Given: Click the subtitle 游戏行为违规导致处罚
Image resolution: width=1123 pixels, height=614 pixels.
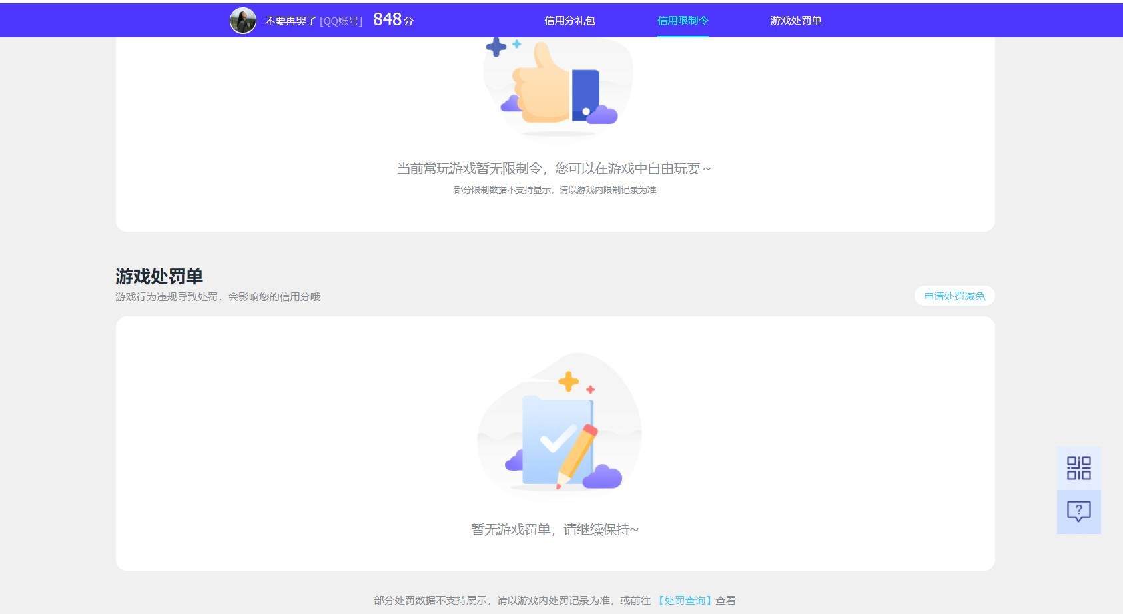Looking at the screenshot, I should 167,296.
